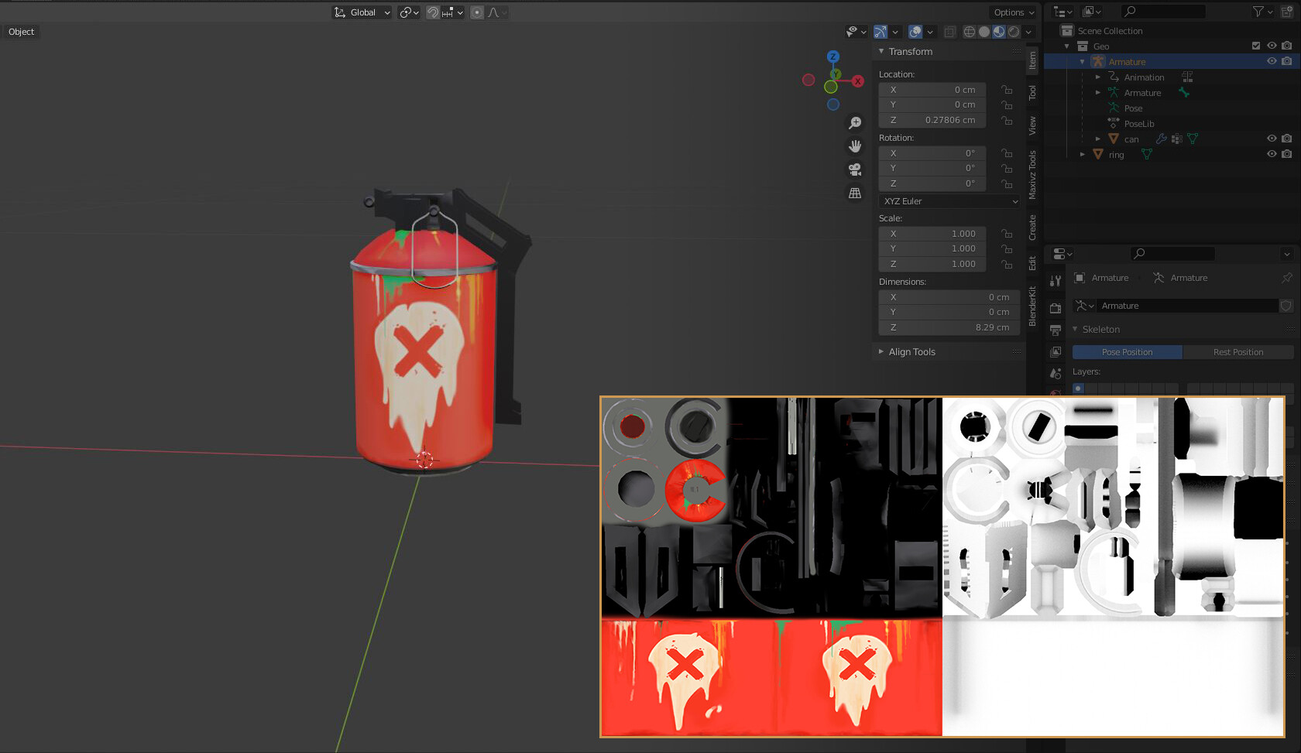Viewport: 1301px width, 753px height.
Task: Open the XYZ Euler rotation mode dropdown
Action: (x=949, y=200)
